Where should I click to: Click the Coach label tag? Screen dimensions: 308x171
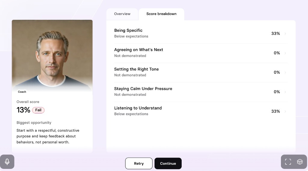22,92
